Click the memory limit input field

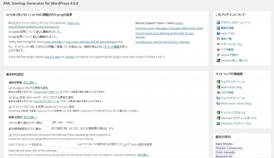click(x=47, y=123)
